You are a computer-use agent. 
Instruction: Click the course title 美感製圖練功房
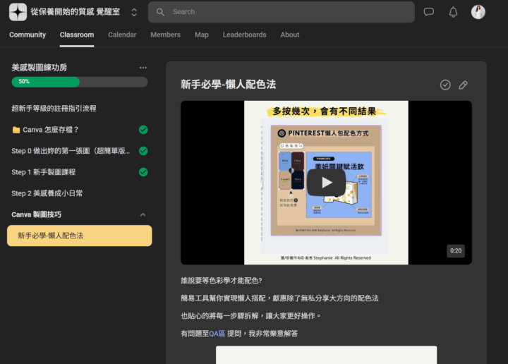[40, 67]
